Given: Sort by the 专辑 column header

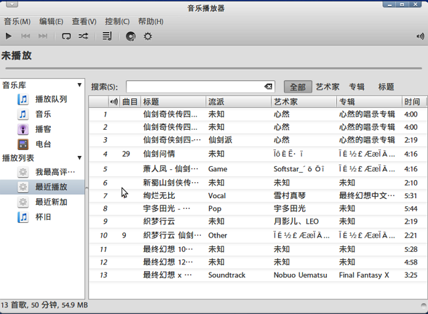Looking at the screenshot, I should (x=369, y=102).
